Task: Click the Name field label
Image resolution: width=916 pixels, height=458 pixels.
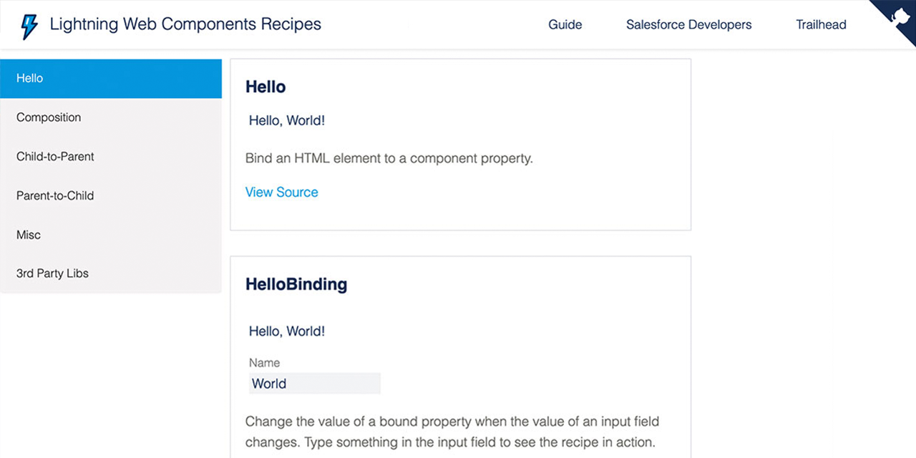Action: [264, 363]
